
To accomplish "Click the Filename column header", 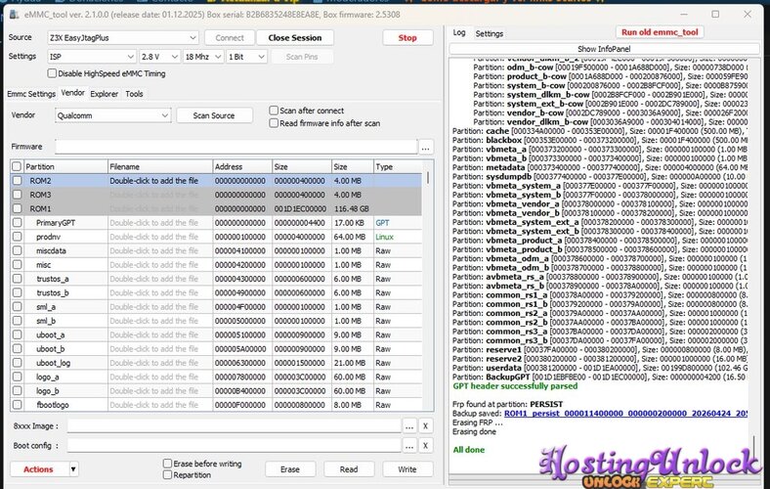I will coord(160,166).
